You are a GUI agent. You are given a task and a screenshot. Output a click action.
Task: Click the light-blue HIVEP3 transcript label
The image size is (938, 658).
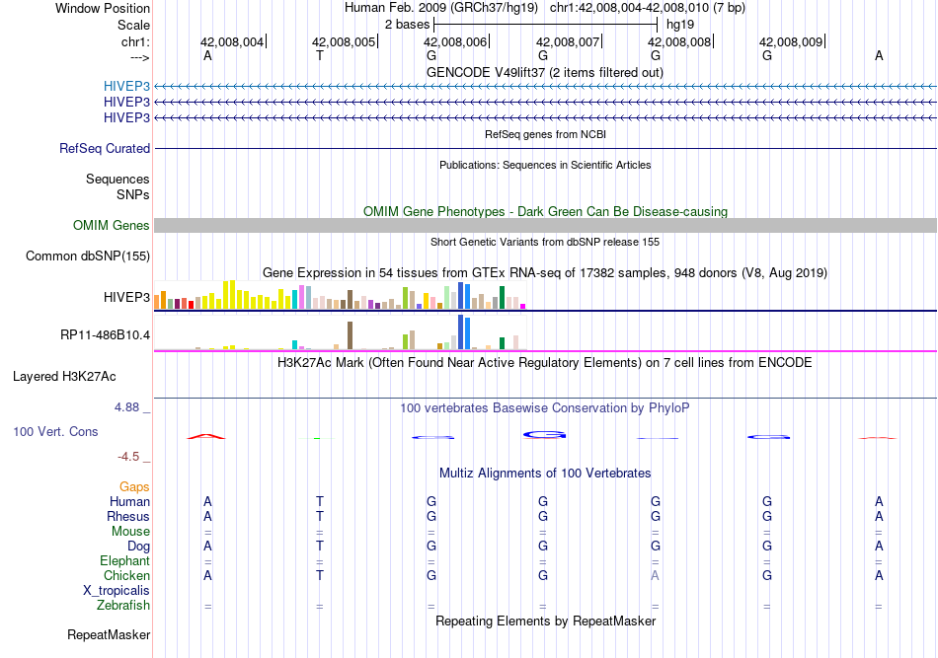pyautogui.click(x=126, y=86)
